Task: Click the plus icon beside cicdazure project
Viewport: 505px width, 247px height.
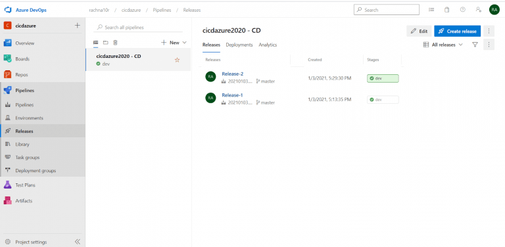Action: tap(78, 26)
